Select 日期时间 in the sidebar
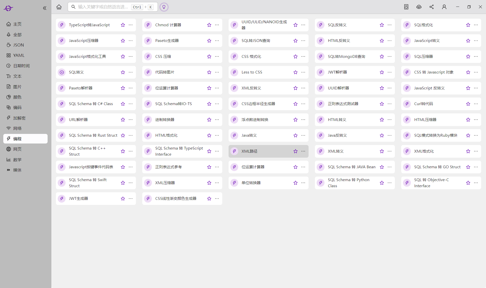Viewport: 486px width, 288px height. pyautogui.click(x=25, y=66)
